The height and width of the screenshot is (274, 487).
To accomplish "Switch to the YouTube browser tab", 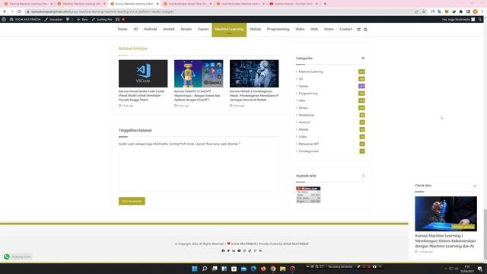I will click(293, 4).
